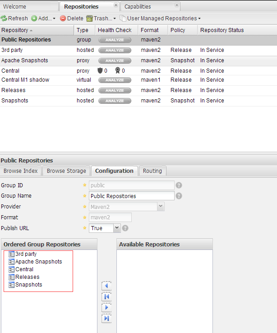Click Analyze for Releases row
Screen dimensions: 277x333
115,91
